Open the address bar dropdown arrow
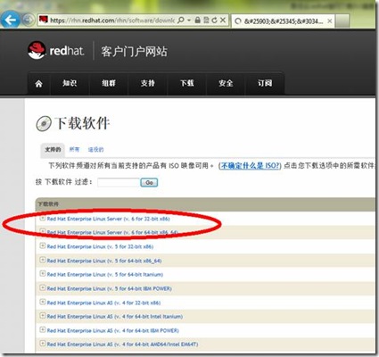This screenshot has height=357, width=379. point(189,21)
